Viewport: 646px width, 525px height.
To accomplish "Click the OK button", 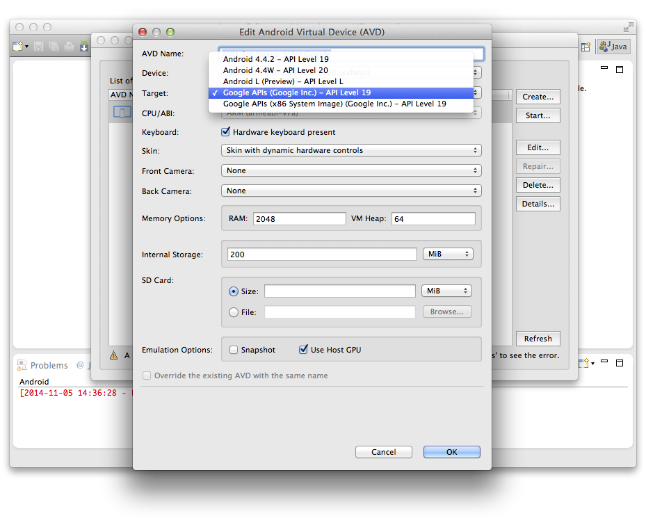I will pos(451,452).
